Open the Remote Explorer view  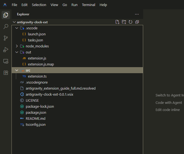tap(6, 61)
